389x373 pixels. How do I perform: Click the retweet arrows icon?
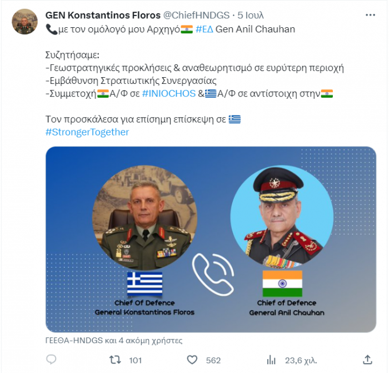click(x=115, y=360)
